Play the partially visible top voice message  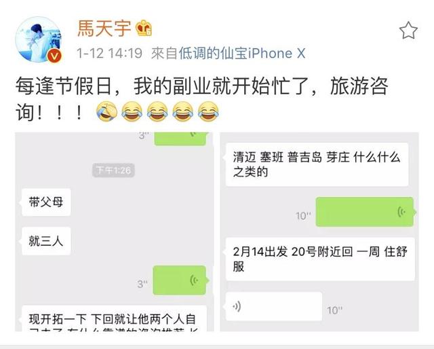coord(180,139)
